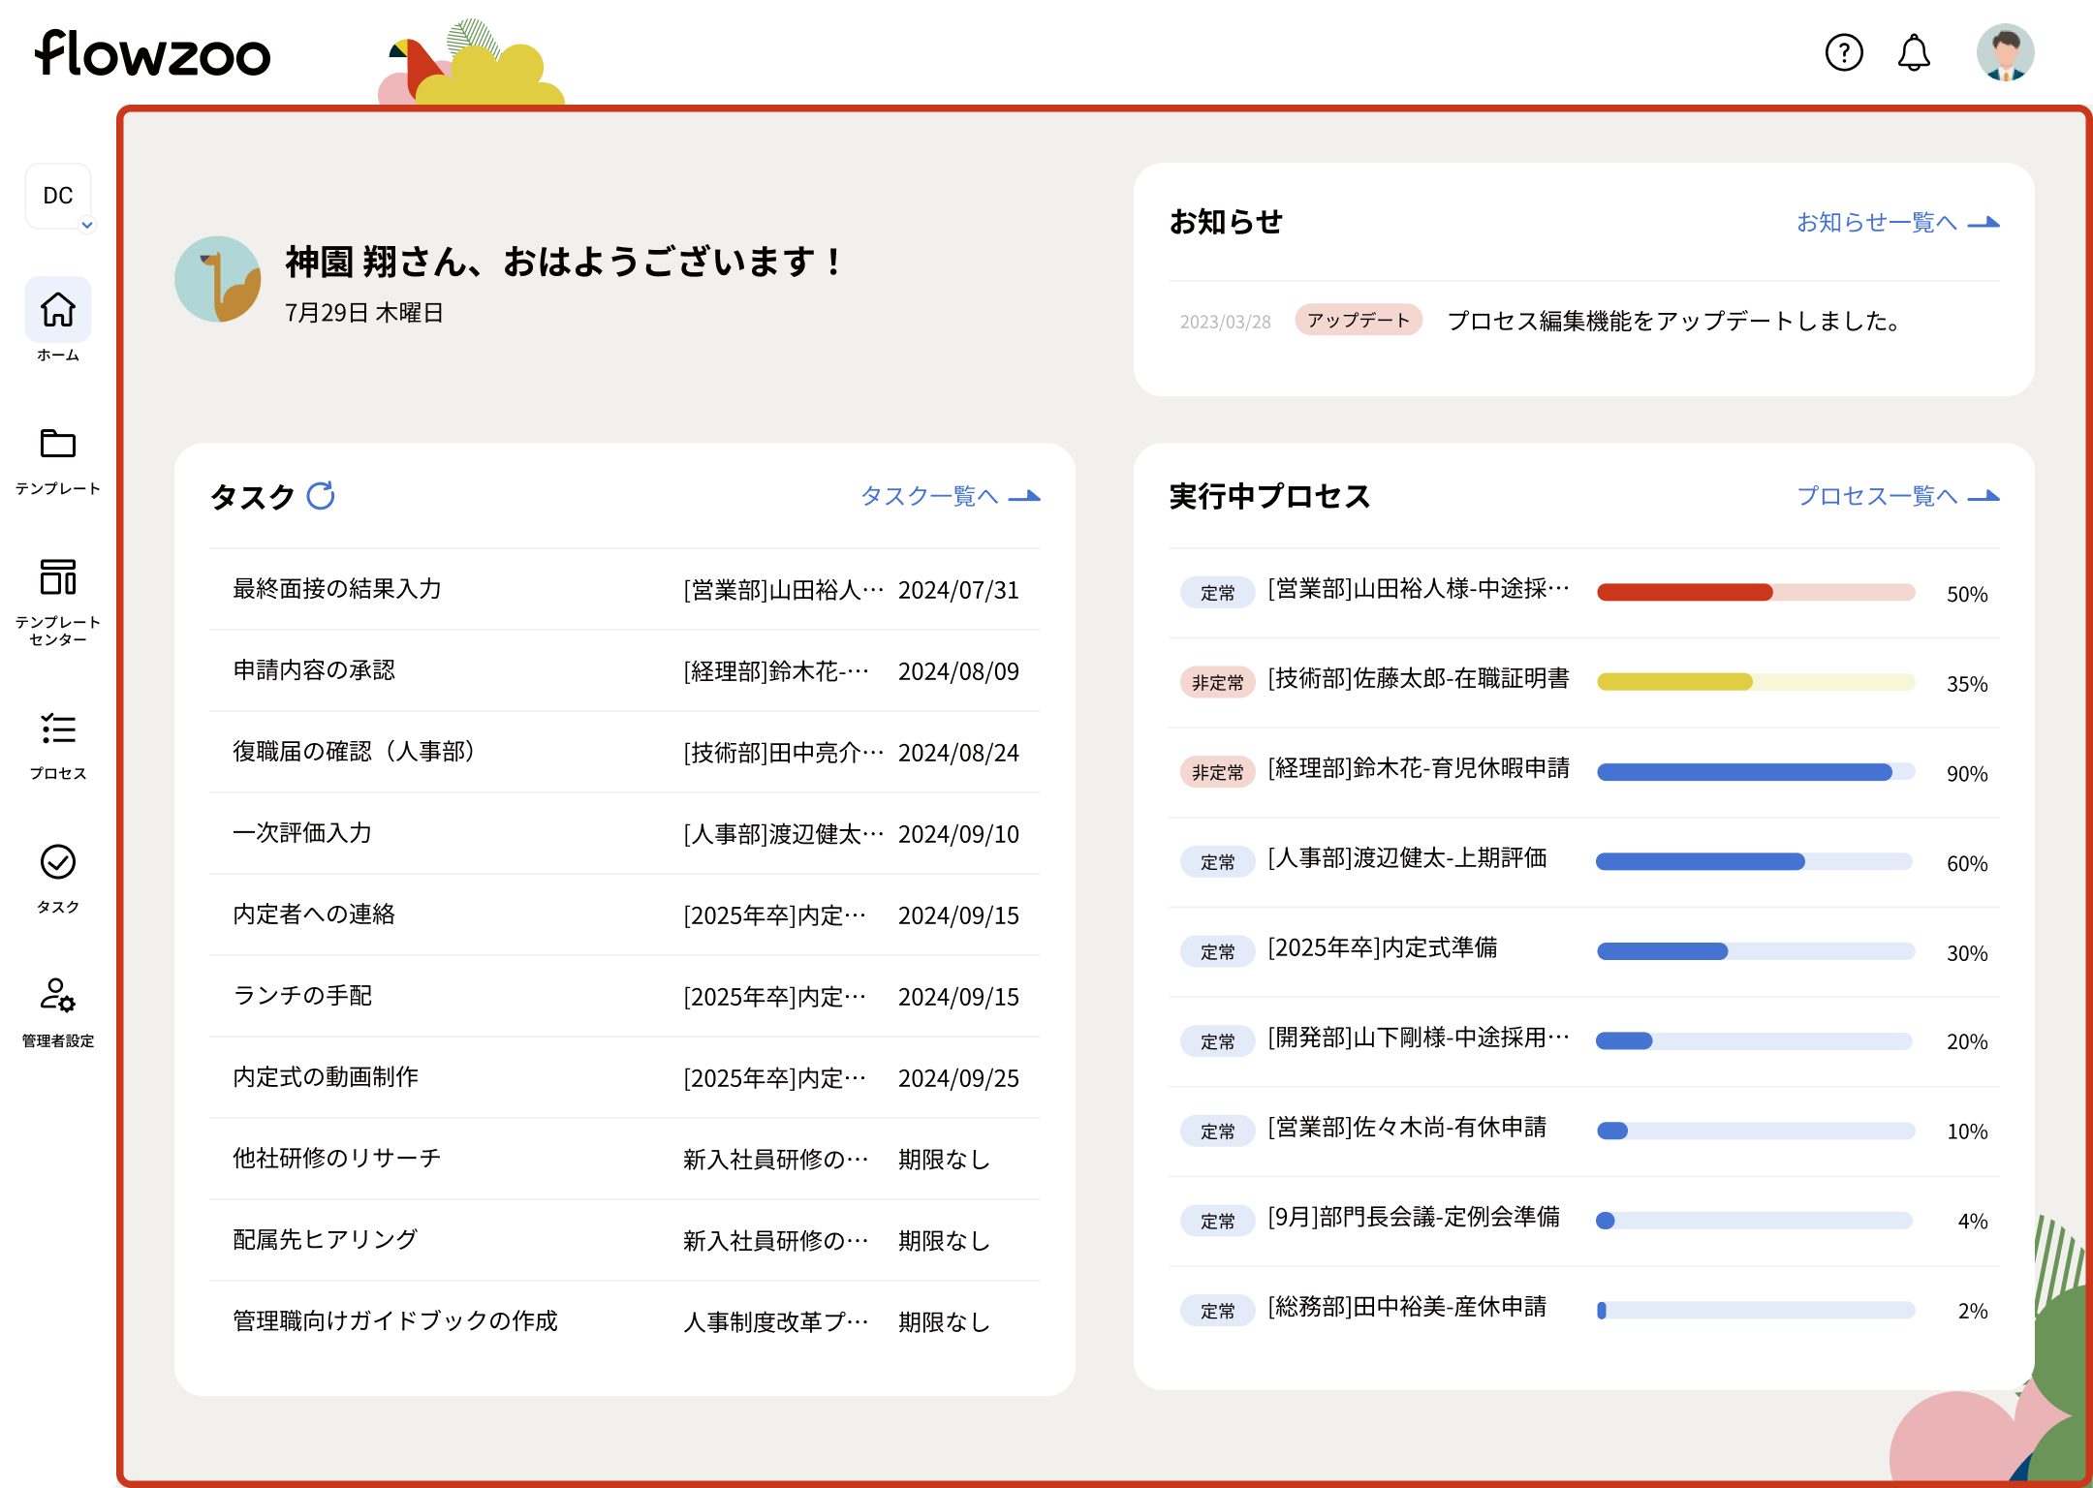
Task: Open the テンプレート section from the sidebar
Action: pyautogui.click(x=58, y=446)
